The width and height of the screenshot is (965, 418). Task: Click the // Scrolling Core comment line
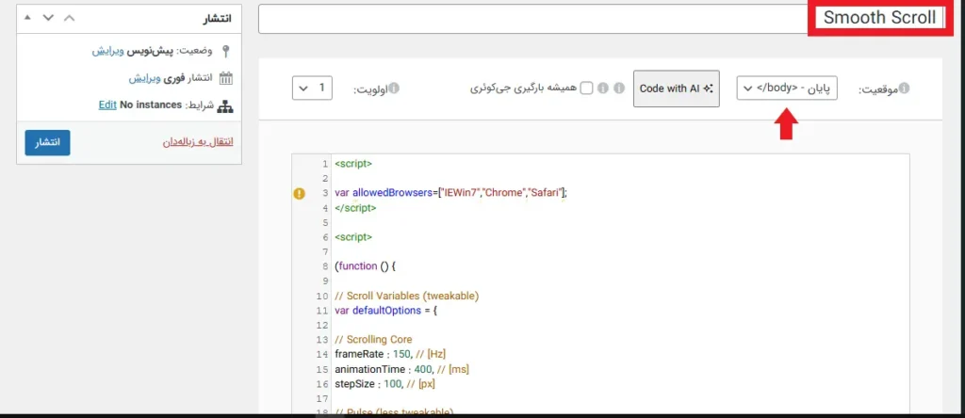(x=373, y=339)
